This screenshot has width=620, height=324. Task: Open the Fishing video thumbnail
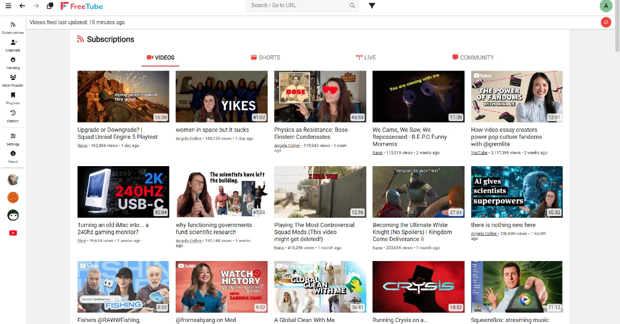click(x=123, y=287)
